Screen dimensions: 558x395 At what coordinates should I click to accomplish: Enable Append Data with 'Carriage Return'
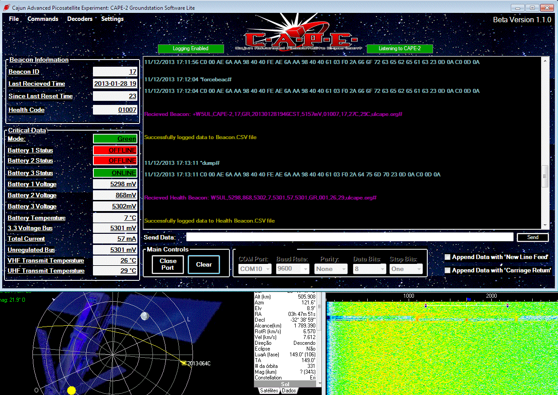pos(448,271)
